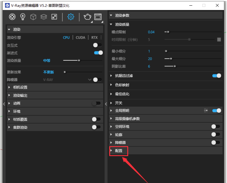
Task: Disable the 抗锯齿过滤 switch
Action: (217, 76)
